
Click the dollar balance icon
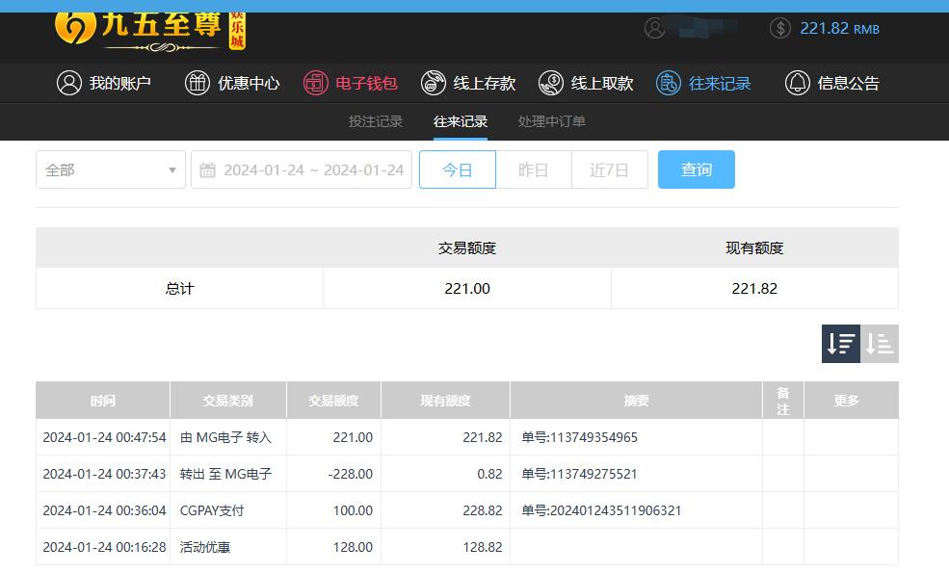780,28
